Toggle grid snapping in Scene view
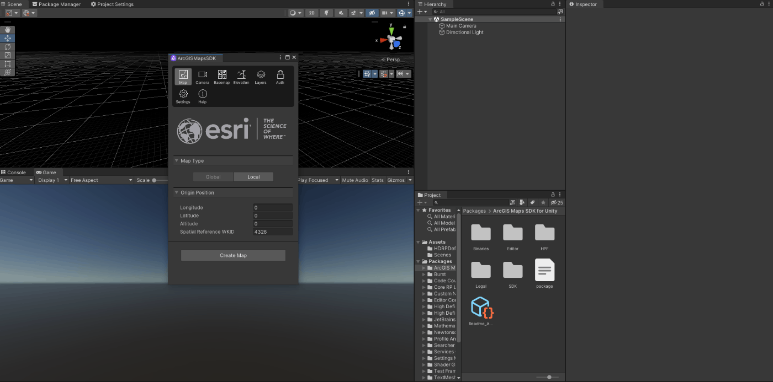Screen dimensions: 773x382 383,74
